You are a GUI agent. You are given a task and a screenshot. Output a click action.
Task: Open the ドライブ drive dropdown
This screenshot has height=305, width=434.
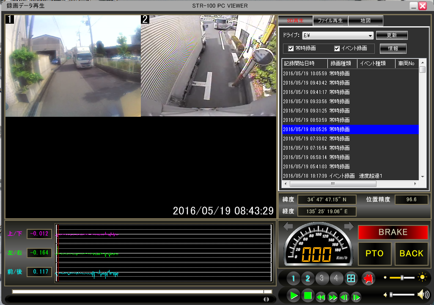pos(370,36)
